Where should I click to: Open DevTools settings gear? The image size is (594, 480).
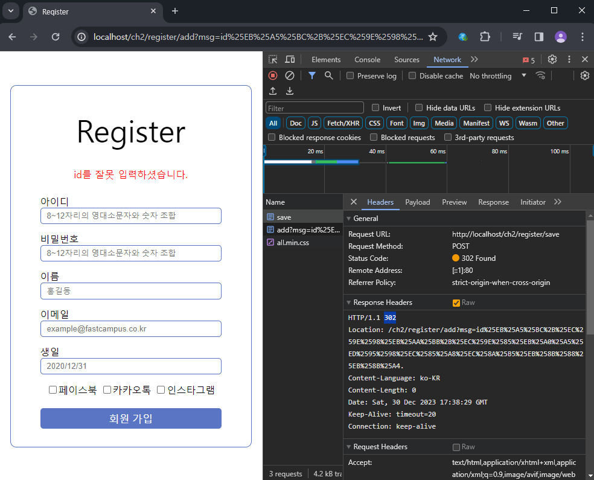pyautogui.click(x=552, y=60)
